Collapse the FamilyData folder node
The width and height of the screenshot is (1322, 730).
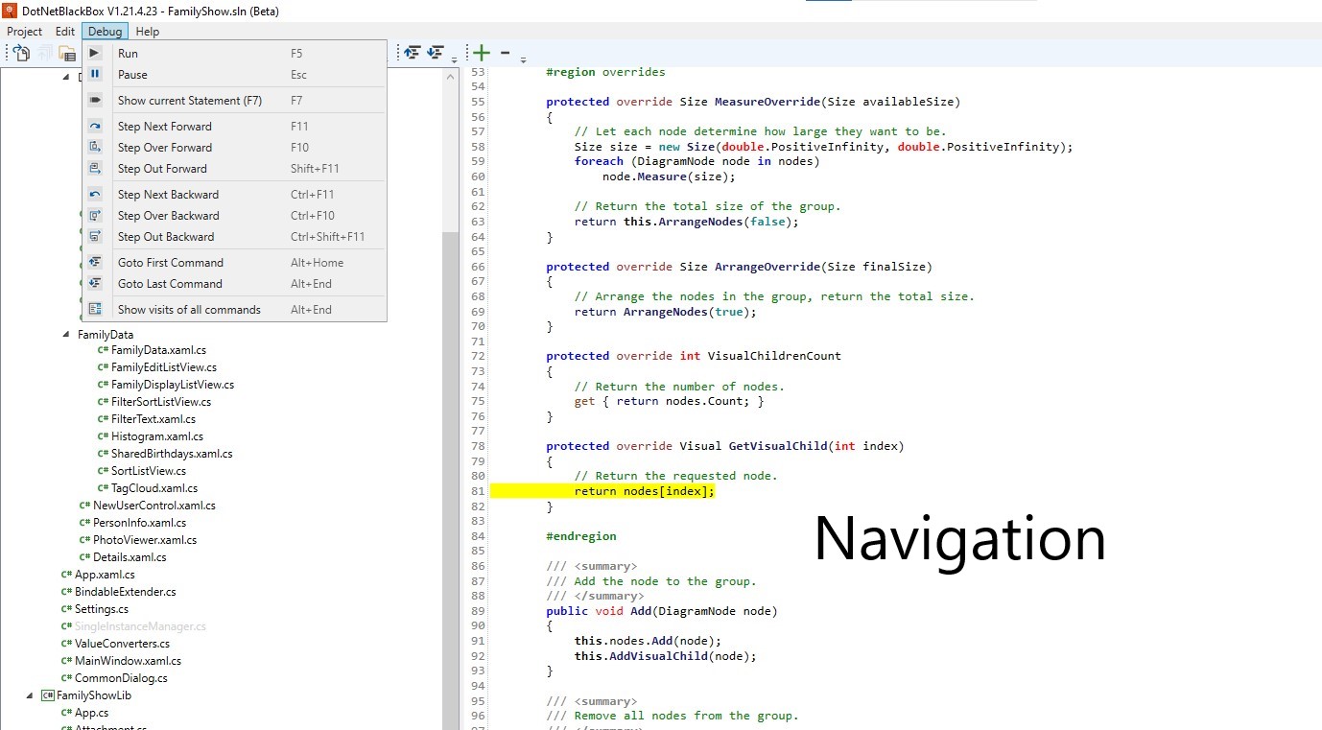pos(66,335)
